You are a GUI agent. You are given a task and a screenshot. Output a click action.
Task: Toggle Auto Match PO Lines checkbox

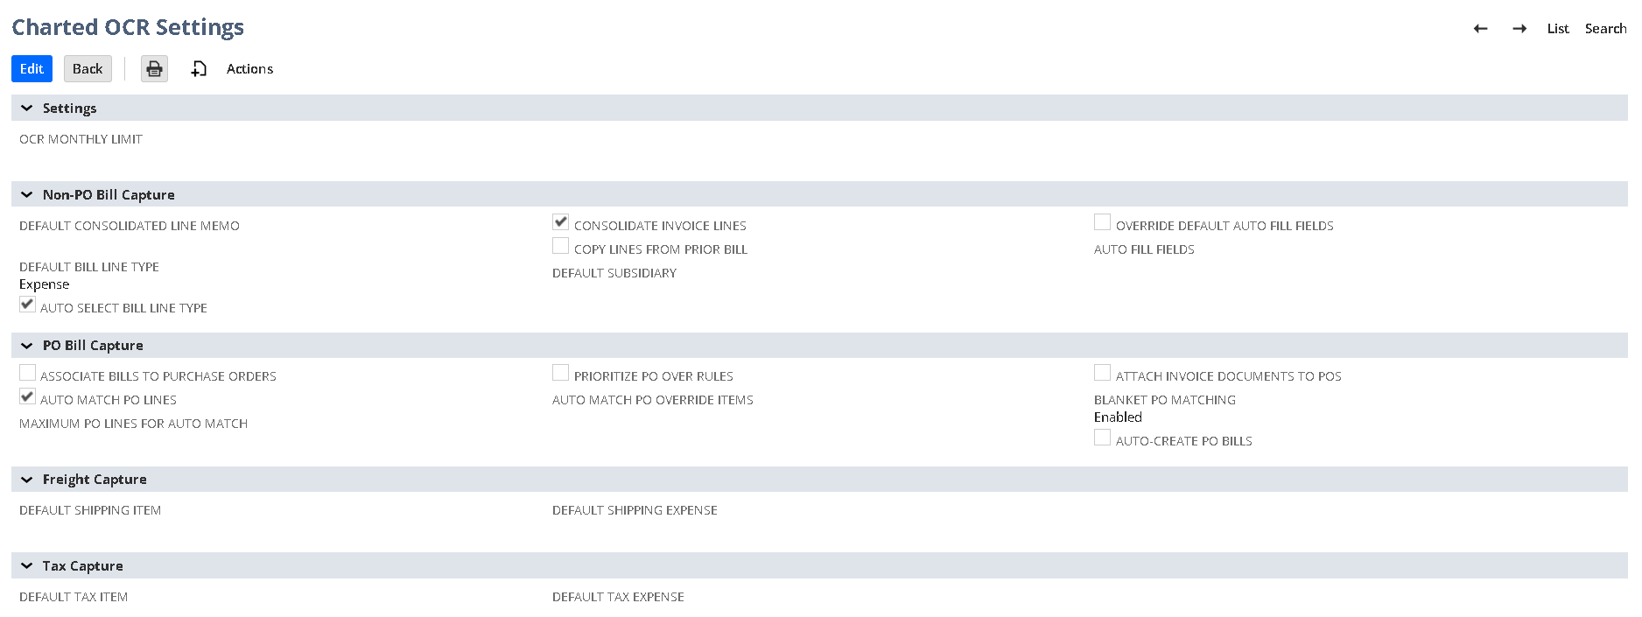[x=28, y=396]
